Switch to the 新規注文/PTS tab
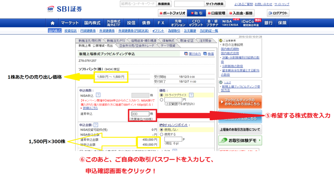This screenshot has width=334, height=179. tap(116, 41)
